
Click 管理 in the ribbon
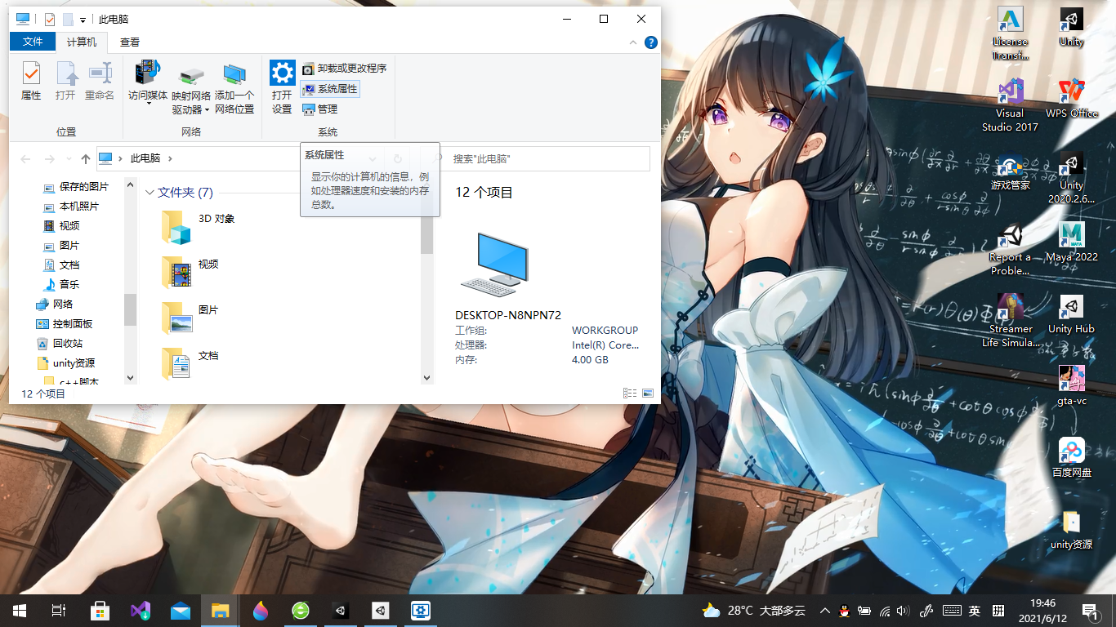pos(320,109)
